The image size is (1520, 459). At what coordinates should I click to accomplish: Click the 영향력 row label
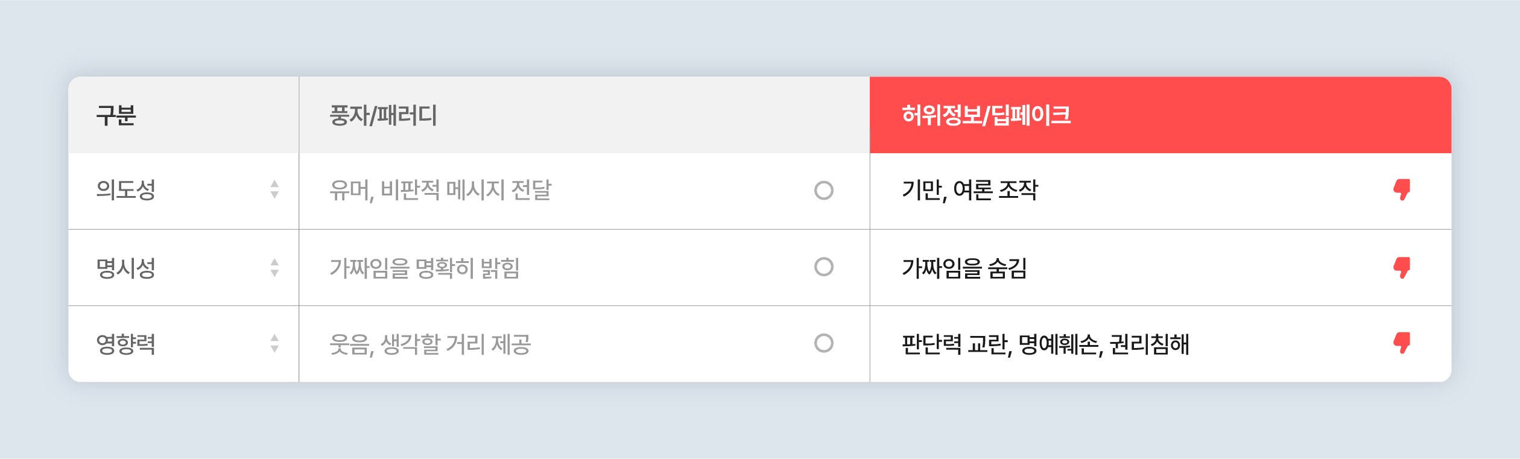pos(126,344)
